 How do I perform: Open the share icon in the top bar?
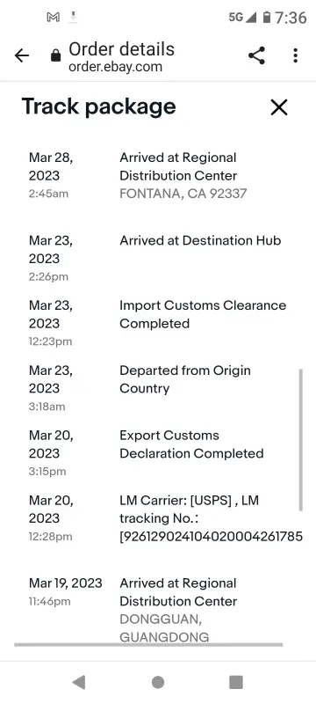(256, 55)
